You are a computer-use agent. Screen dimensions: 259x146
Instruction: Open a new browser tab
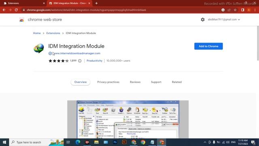pos(96,3)
